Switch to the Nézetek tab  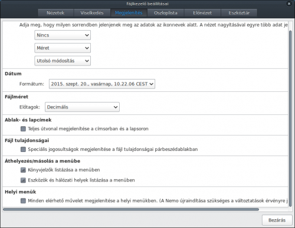click(x=55, y=13)
